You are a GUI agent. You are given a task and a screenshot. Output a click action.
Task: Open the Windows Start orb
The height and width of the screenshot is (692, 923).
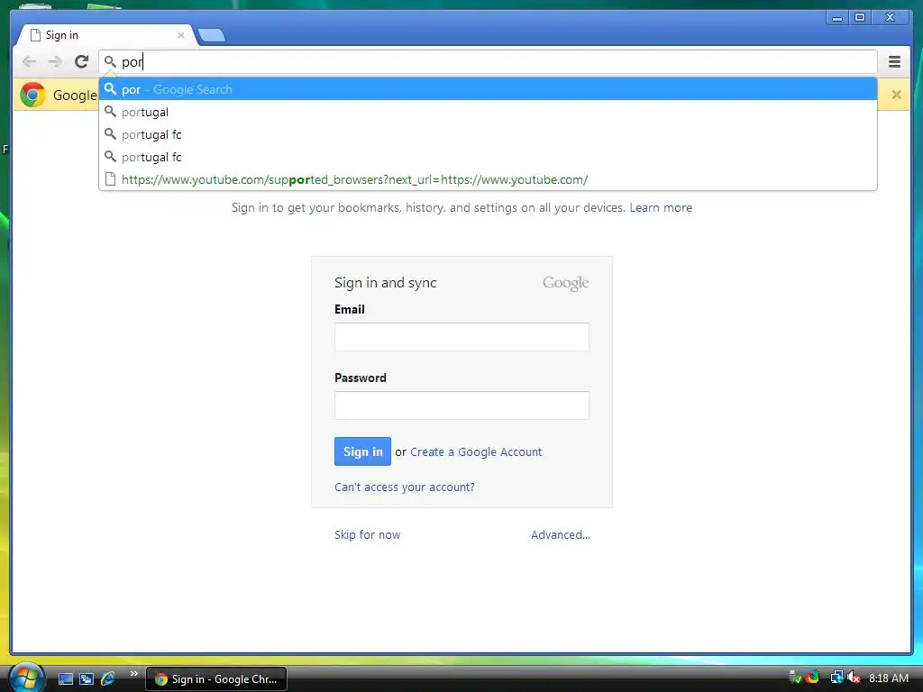coord(26,678)
